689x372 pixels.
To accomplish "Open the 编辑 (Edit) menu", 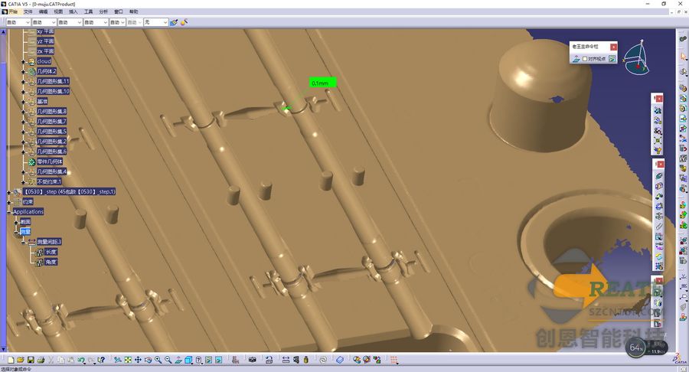I will click(43, 11).
